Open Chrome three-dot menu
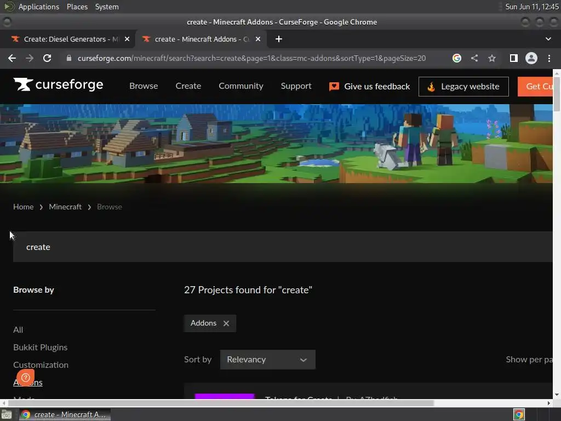Image resolution: width=561 pixels, height=421 pixels. click(x=549, y=58)
